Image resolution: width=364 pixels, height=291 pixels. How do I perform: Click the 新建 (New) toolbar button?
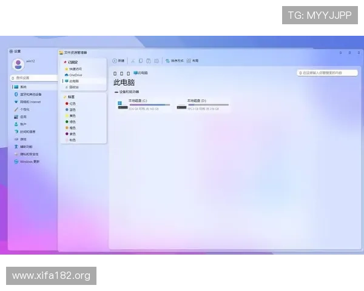(x=118, y=61)
